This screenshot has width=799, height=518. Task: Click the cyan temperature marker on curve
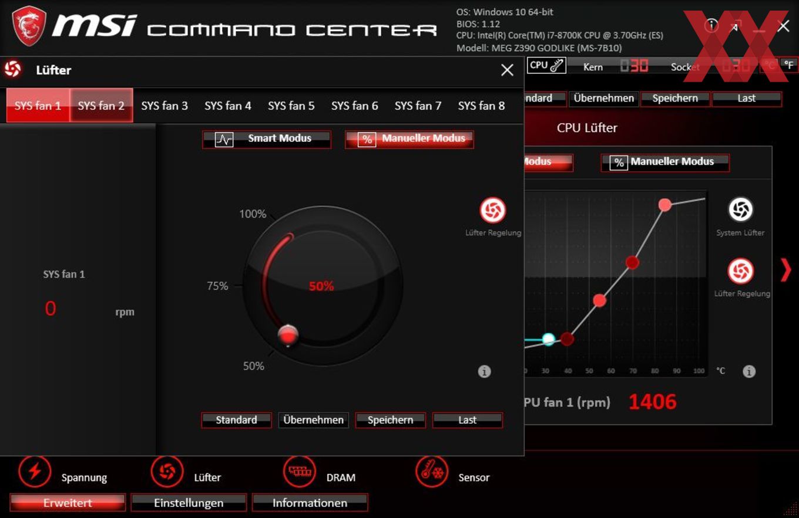click(548, 339)
